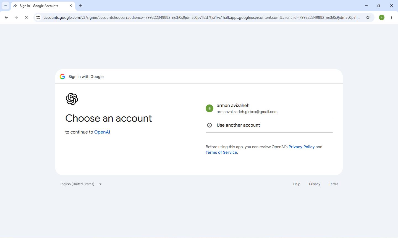Click the green account avatar for arman
Screen dimensions: 398x238
click(210, 108)
